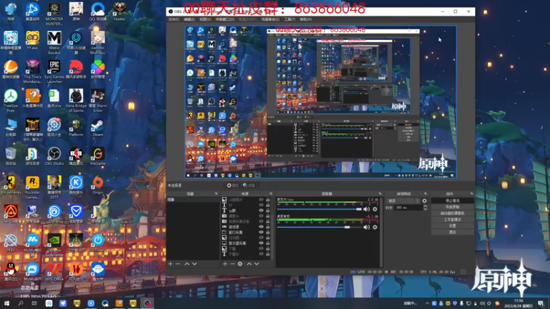
Task: Select the Hades desktop shortcut
Action: [x=119, y=12]
